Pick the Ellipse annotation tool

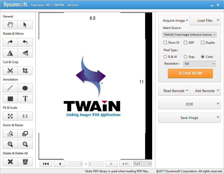pyautogui.click(x=25, y=88)
